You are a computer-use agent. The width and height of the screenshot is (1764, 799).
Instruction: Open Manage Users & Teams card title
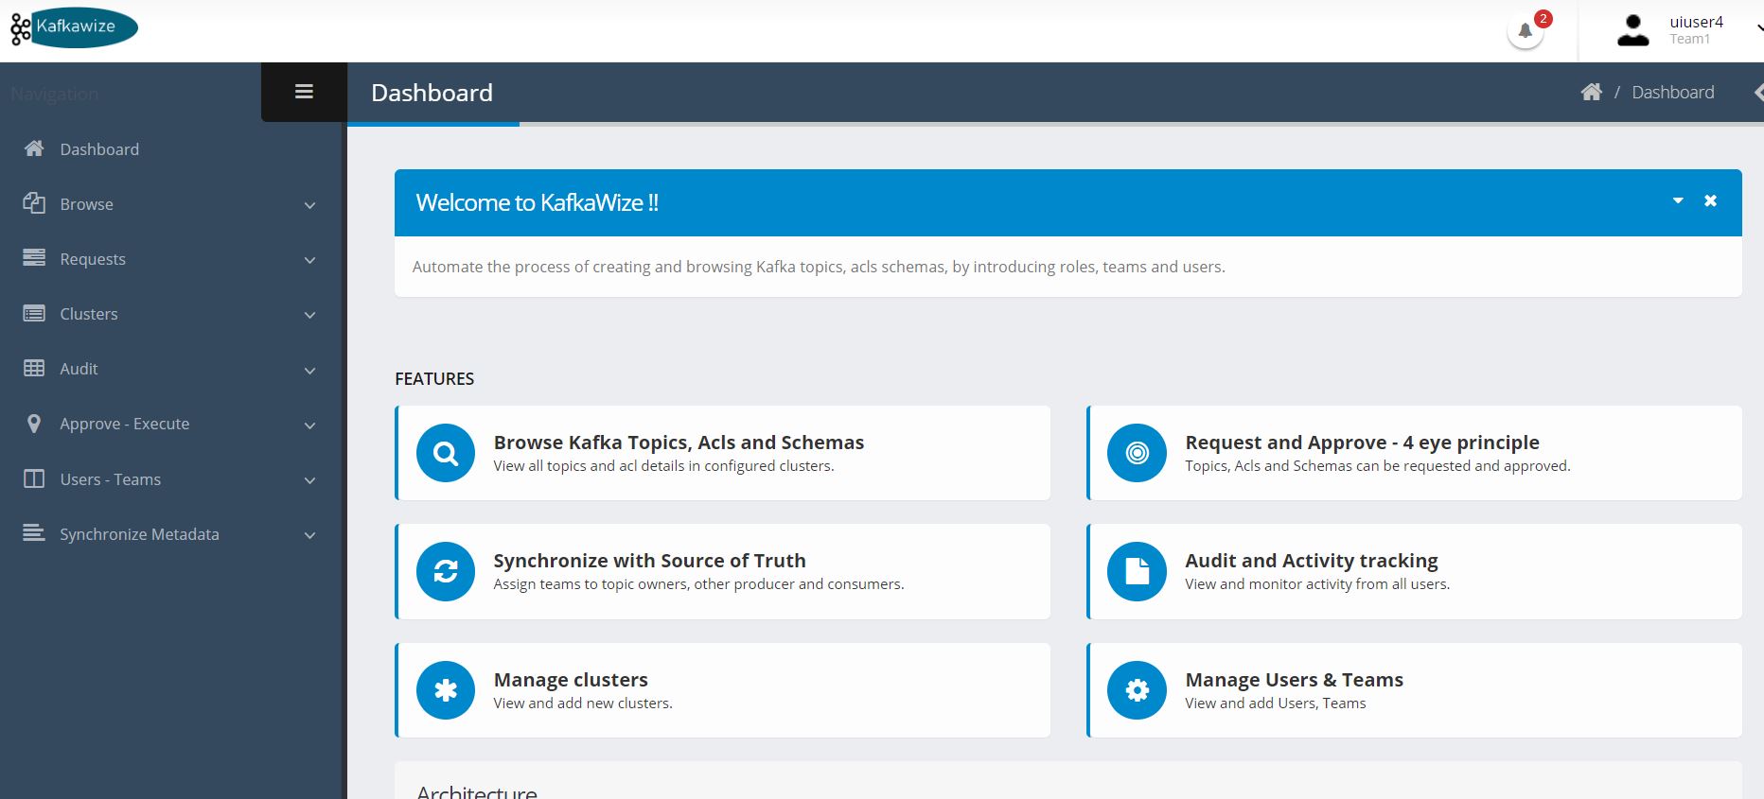(1294, 680)
